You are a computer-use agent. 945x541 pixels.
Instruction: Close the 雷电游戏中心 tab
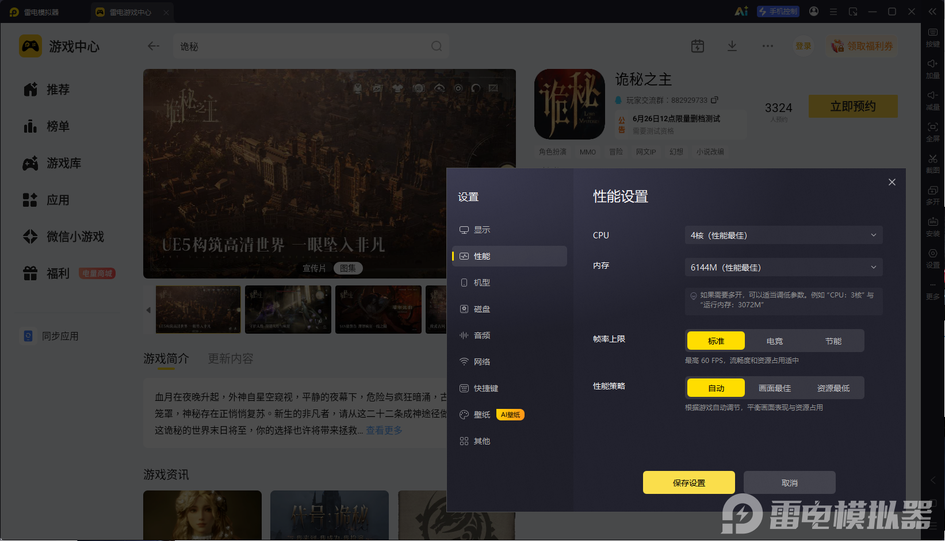point(166,12)
